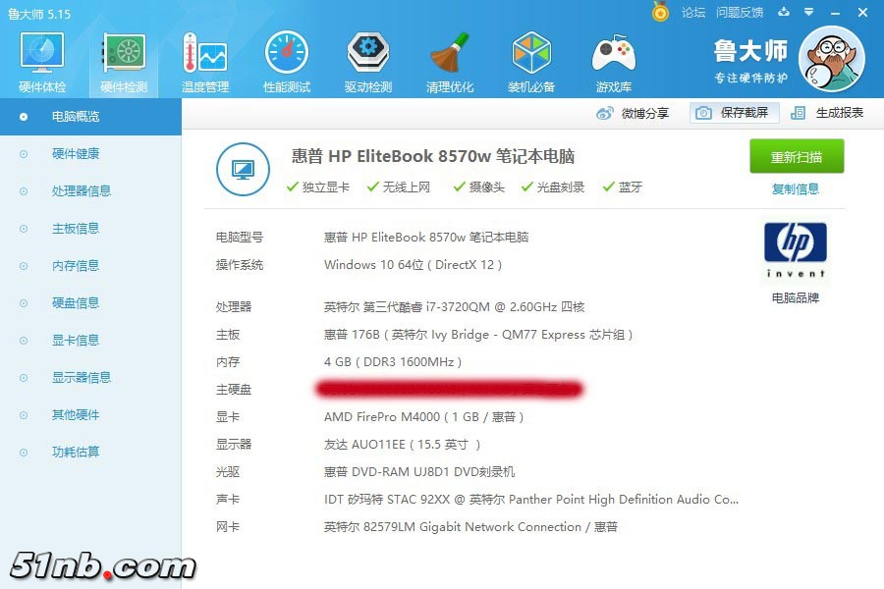Click the report icon beside 生成报表

(x=798, y=113)
